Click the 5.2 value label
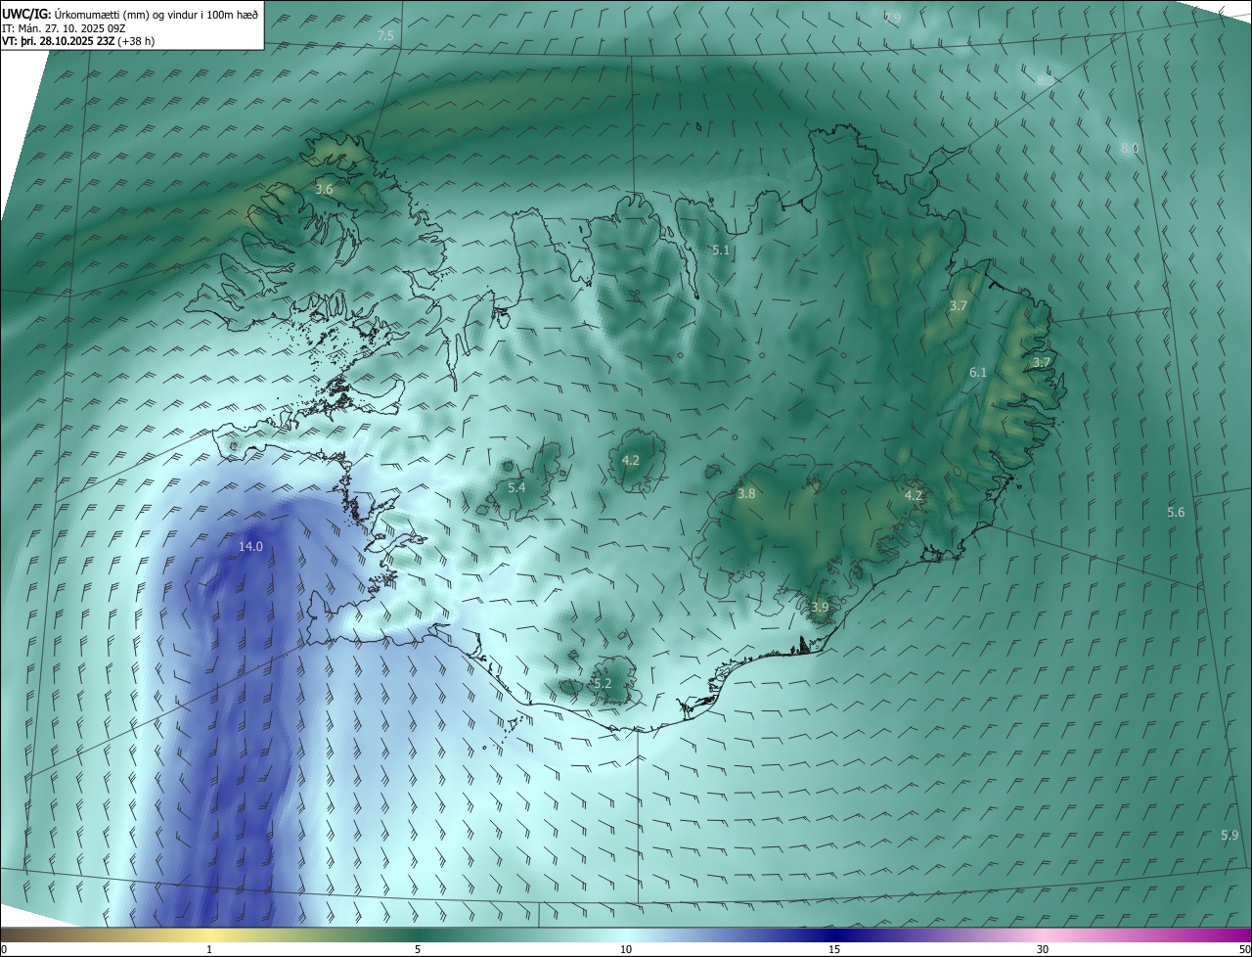Screen dimensions: 1252x957 coord(603,683)
